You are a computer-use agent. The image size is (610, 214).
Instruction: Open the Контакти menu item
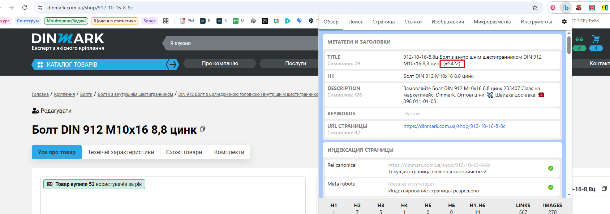(x=599, y=63)
